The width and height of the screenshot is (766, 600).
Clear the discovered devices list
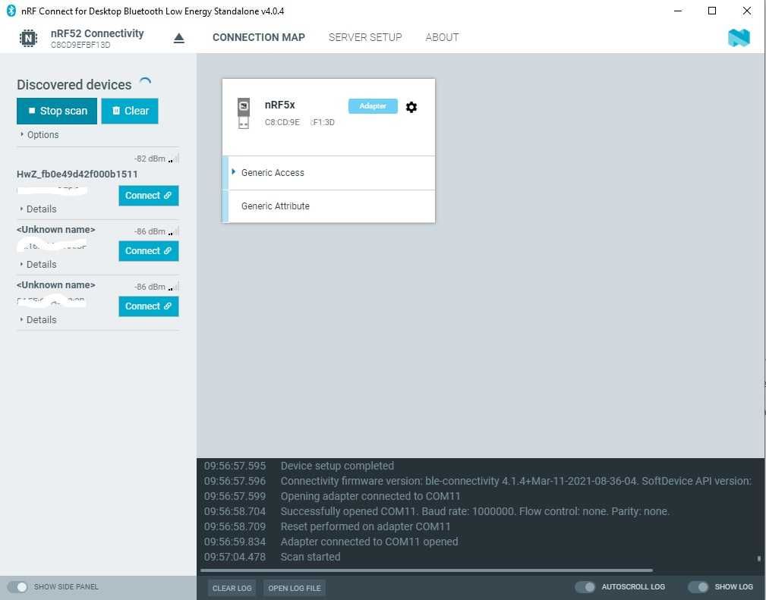coord(130,111)
